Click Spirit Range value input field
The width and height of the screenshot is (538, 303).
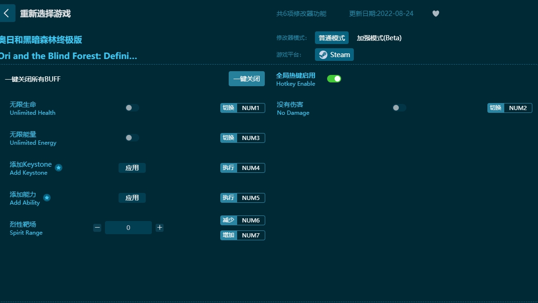coord(128,228)
